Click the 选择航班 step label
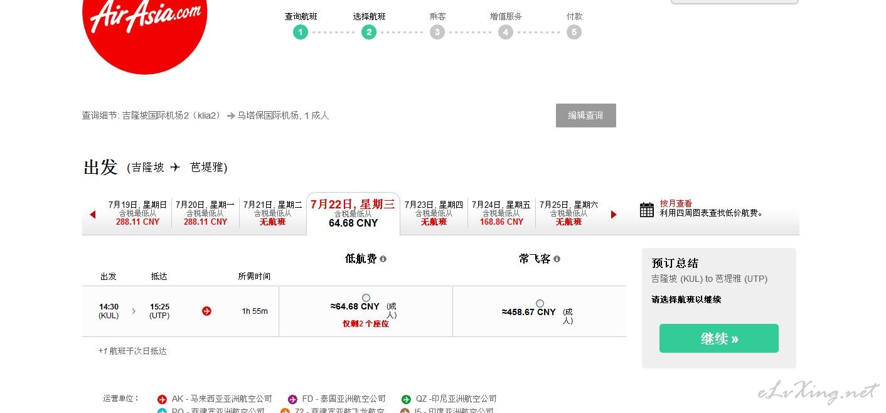The height and width of the screenshot is (413, 886). point(369,16)
